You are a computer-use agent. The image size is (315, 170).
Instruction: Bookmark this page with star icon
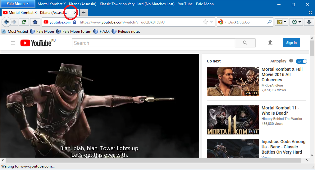pos(205,22)
